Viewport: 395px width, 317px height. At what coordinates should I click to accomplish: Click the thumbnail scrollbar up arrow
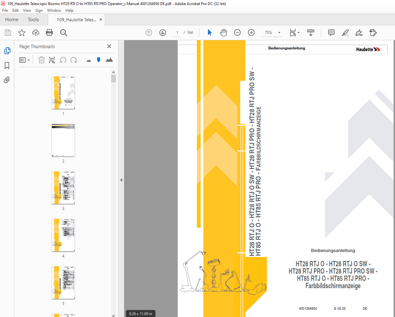pyautogui.click(x=114, y=72)
